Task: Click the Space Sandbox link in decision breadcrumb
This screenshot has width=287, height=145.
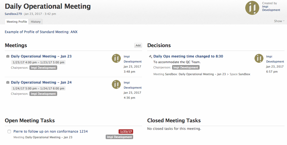Action: click(x=244, y=74)
